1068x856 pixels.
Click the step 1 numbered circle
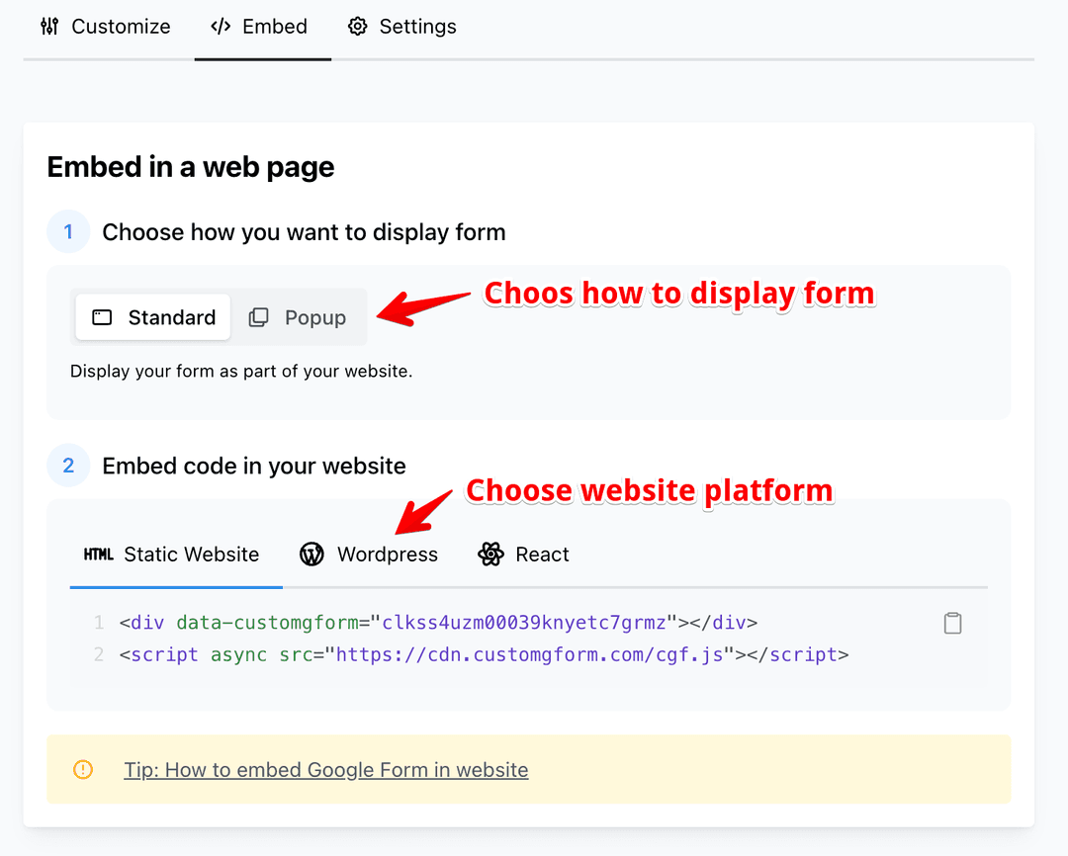pos(68,231)
